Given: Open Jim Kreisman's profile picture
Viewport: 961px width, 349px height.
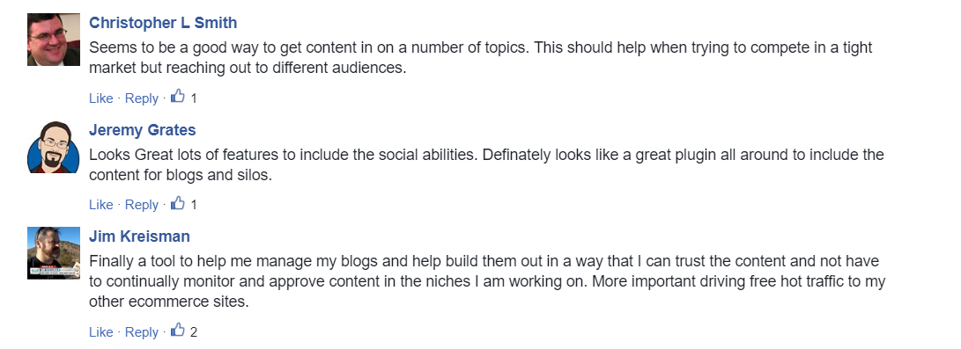Looking at the screenshot, I should point(54,253).
